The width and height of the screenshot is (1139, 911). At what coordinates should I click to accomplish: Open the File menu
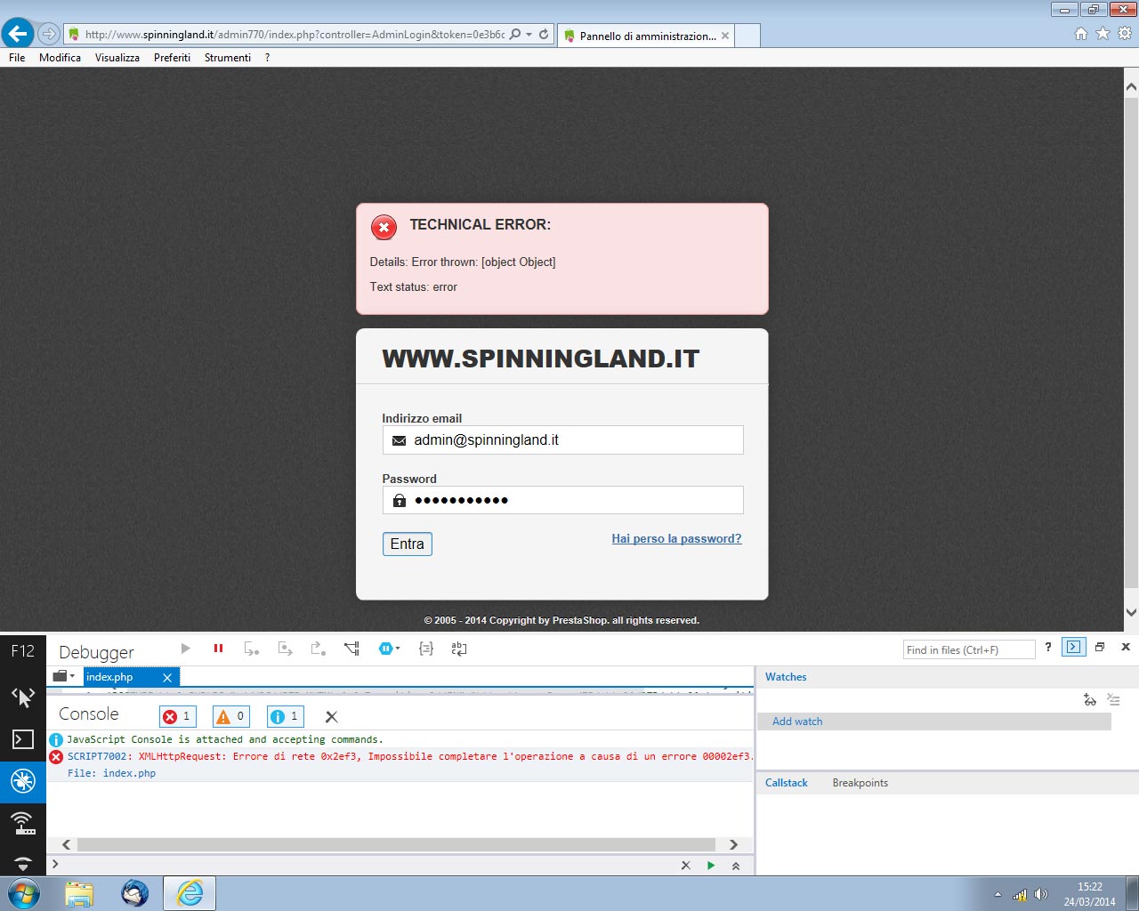[17, 57]
